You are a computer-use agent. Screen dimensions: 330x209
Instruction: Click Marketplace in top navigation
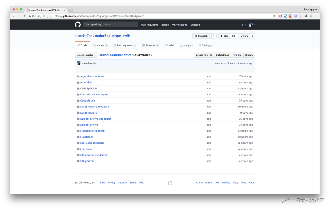(180, 25)
